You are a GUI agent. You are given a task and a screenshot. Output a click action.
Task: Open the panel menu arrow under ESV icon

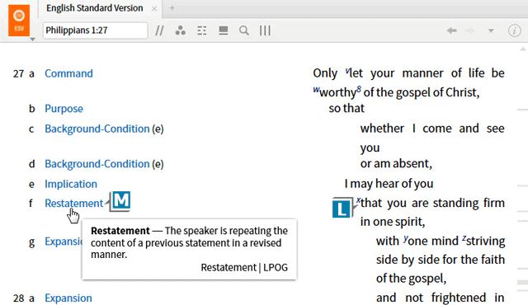pyautogui.click(x=32, y=40)
